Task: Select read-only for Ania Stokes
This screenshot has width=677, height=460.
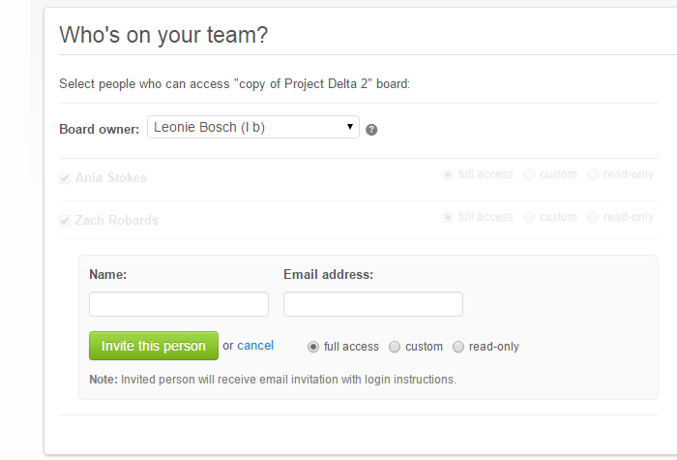Action: point(593,174)
